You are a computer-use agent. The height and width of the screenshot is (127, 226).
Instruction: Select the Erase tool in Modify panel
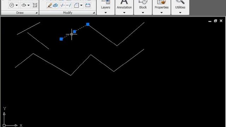(49, 6)
